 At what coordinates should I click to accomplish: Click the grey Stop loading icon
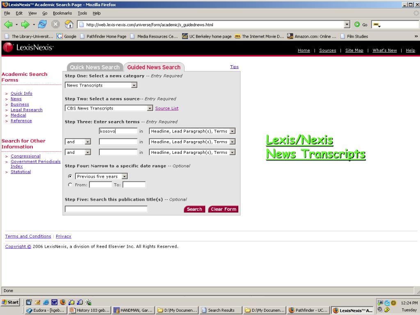pyautogui.click(x=55, y=24)
